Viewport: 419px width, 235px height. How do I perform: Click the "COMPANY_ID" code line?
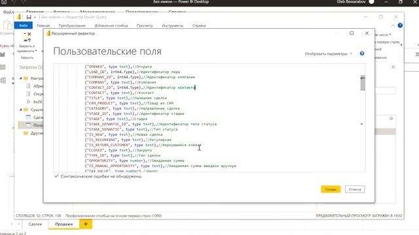[x=139, y=77]
